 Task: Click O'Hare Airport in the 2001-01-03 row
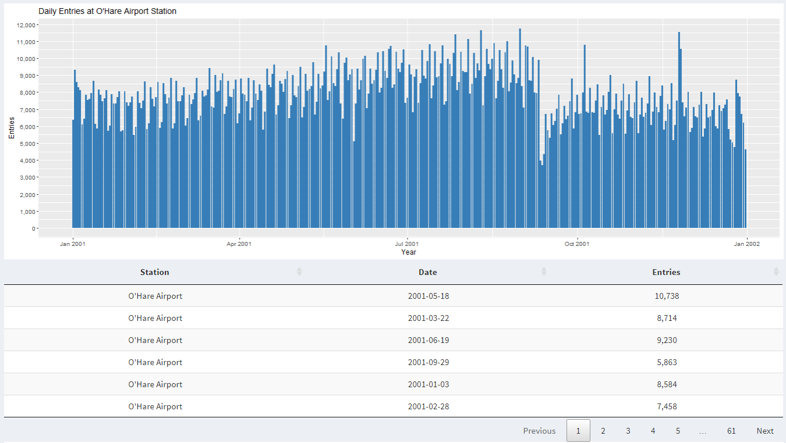coord(155,384)
